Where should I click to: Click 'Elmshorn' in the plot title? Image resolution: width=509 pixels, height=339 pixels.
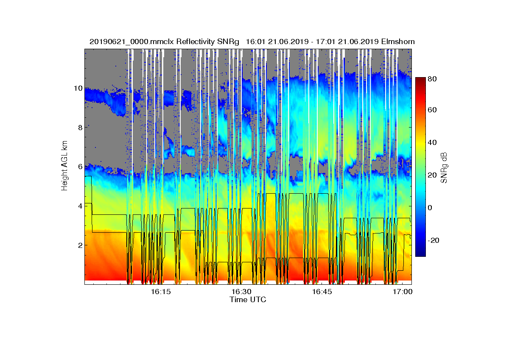398,42
